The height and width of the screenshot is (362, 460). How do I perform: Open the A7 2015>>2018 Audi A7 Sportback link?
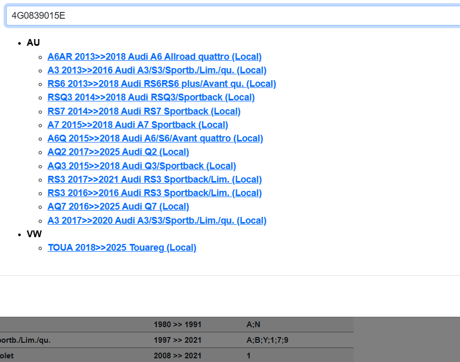pyautogui.click(x=138, y=125)
